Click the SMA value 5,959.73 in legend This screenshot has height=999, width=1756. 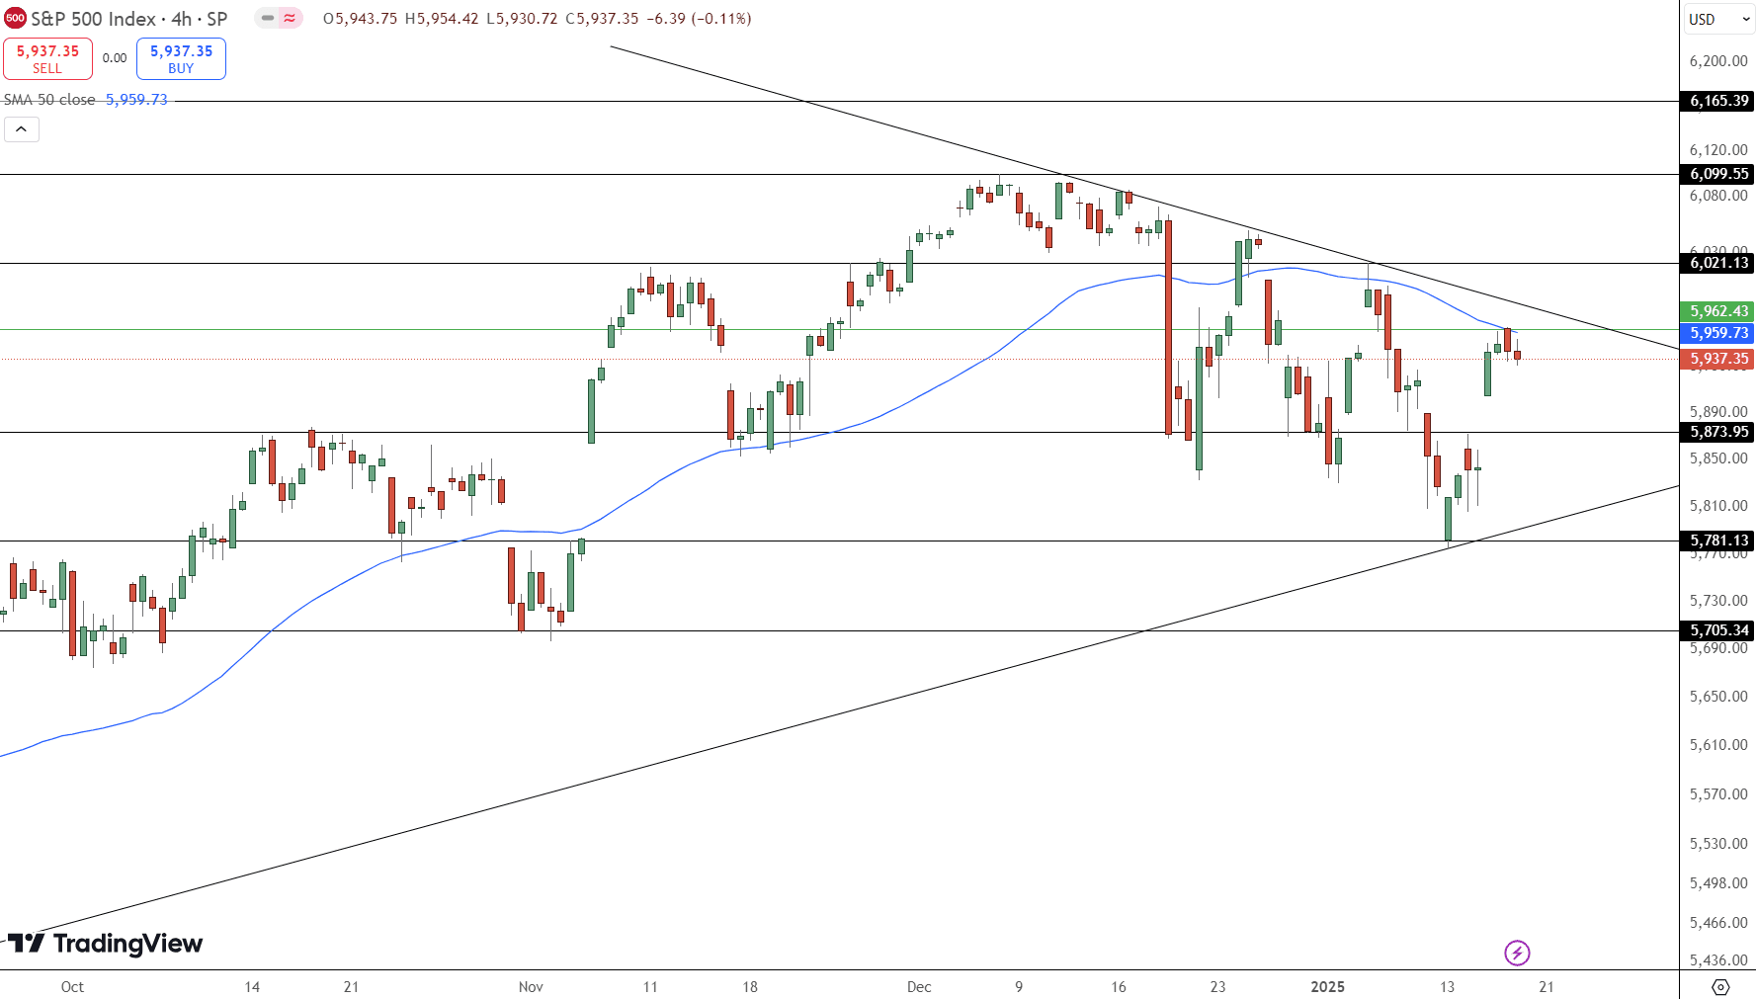click(136, 100)
